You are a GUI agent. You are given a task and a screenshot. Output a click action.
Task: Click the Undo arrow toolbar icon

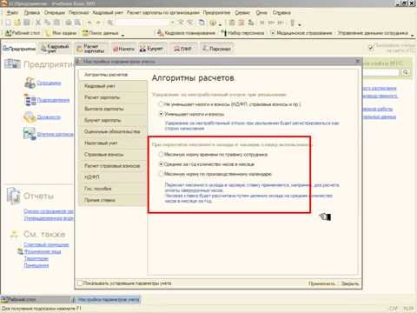tap(89, 23)
